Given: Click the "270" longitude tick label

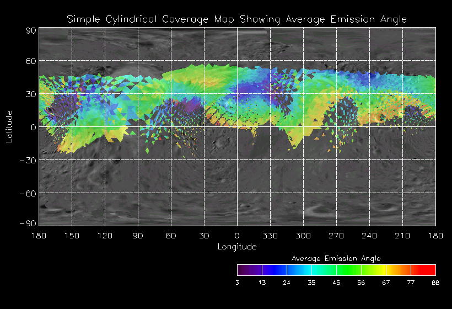Looking at the screenshot, I should (x=336, y=236).
